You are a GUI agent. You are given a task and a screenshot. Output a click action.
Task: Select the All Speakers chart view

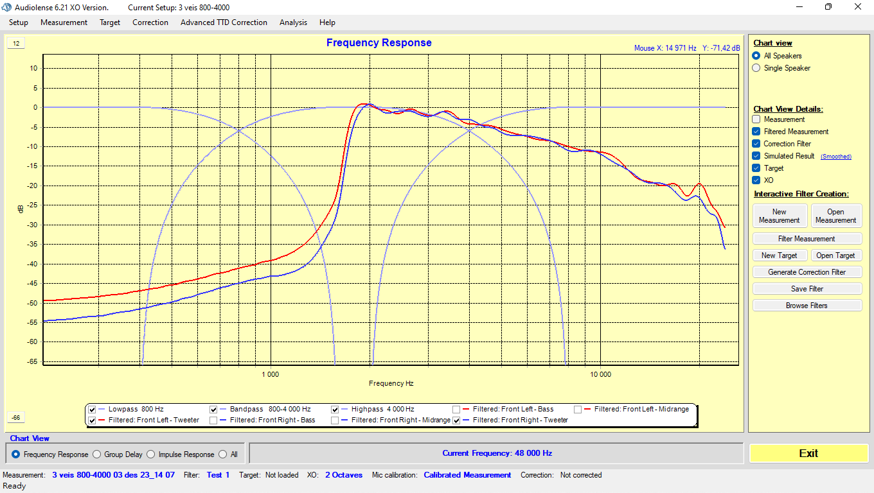(756, 56)
